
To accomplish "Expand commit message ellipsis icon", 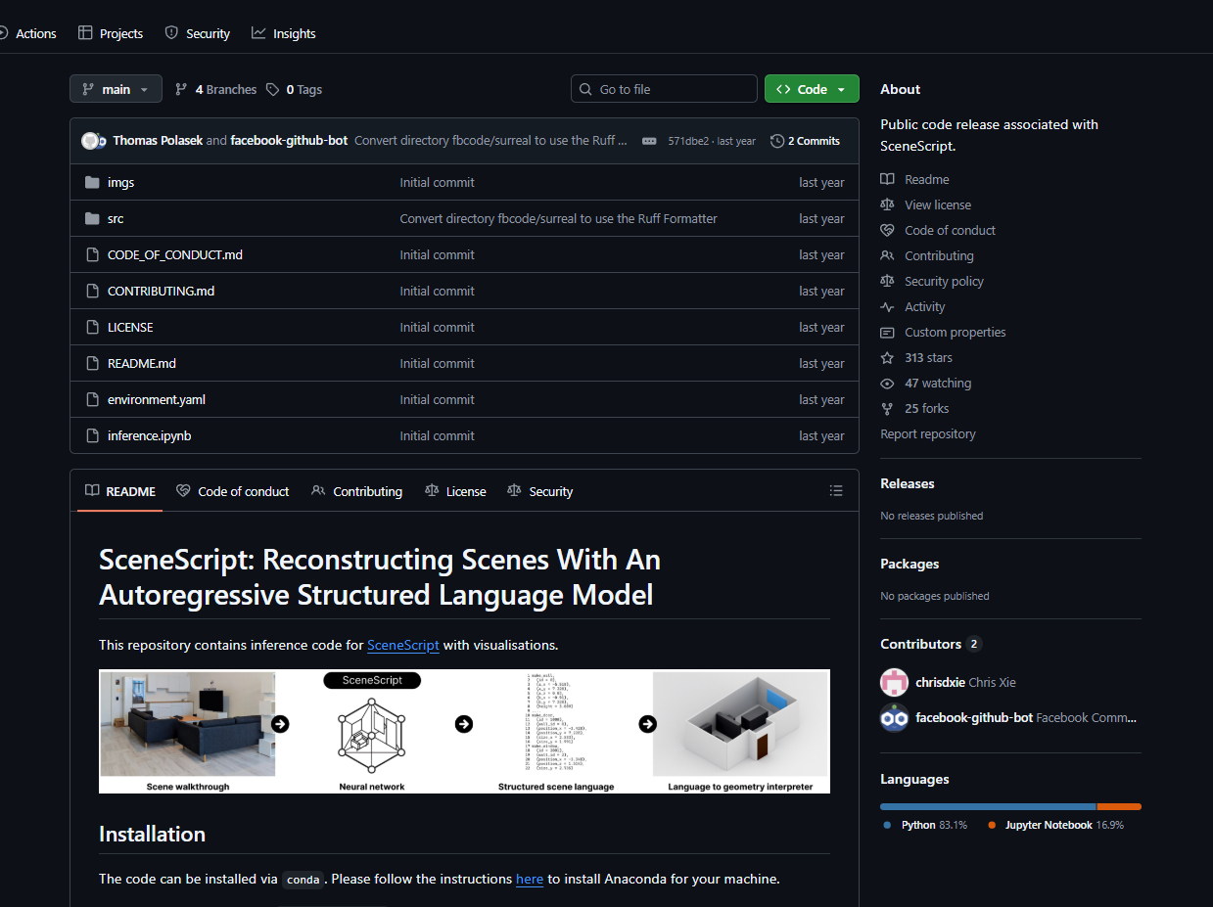I will tap(648, 141).
